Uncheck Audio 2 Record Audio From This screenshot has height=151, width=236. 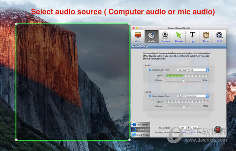click(150, 96)
